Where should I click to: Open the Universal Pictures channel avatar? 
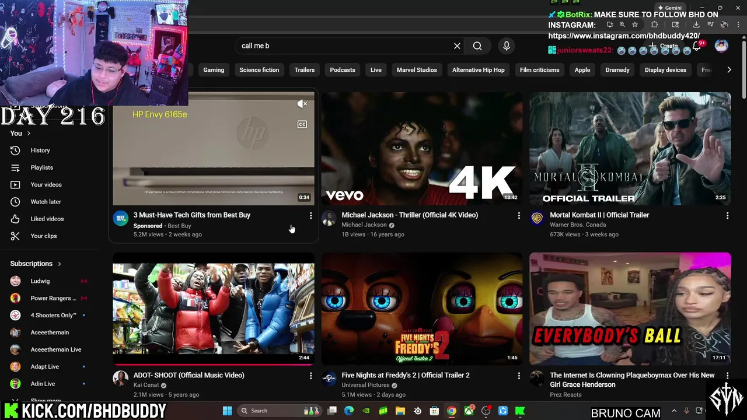[x=329, y=379]
